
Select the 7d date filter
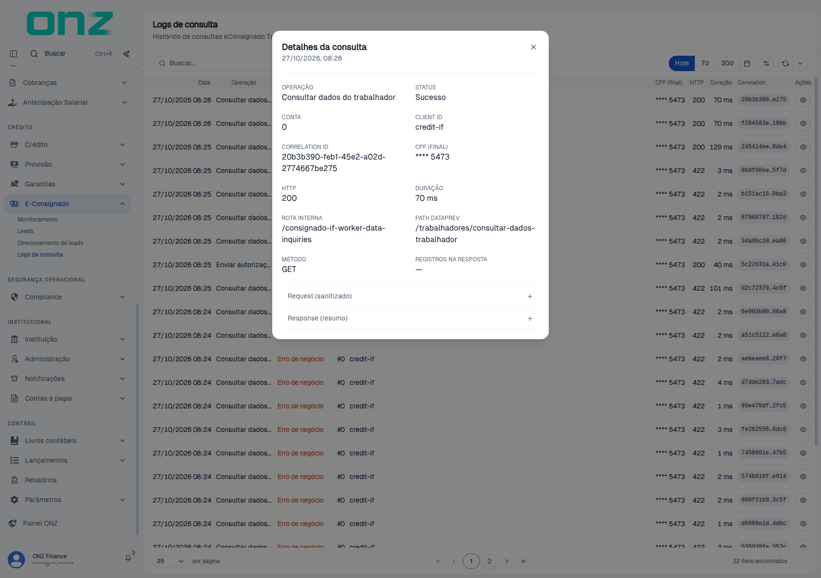(x=704, y=63)
